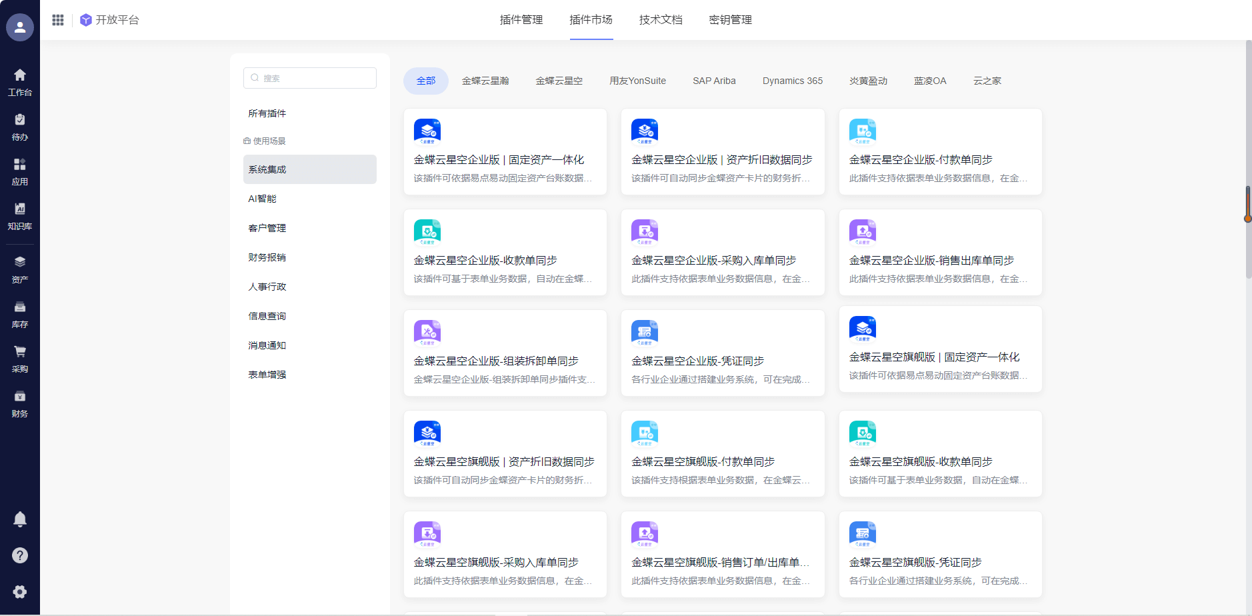Screen dimensions: 1252x616
Task: Switch to the 插件管理 tab
Action: 521,20
